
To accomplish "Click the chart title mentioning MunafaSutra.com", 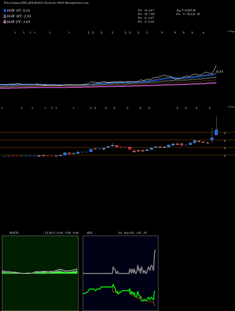I will tap(46, 3).
